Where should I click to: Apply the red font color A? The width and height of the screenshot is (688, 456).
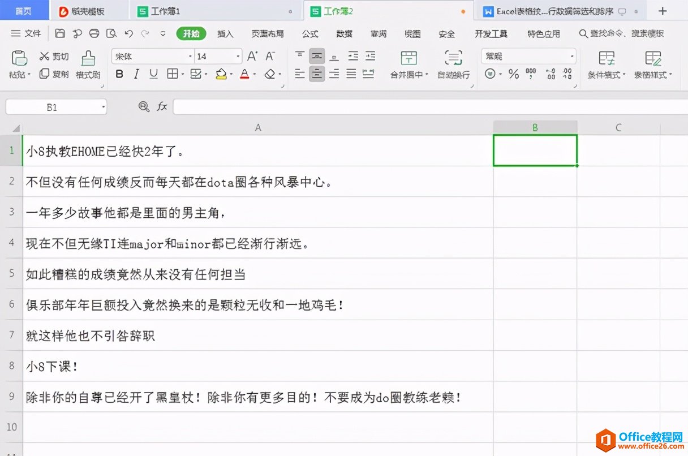click(244, 74)
